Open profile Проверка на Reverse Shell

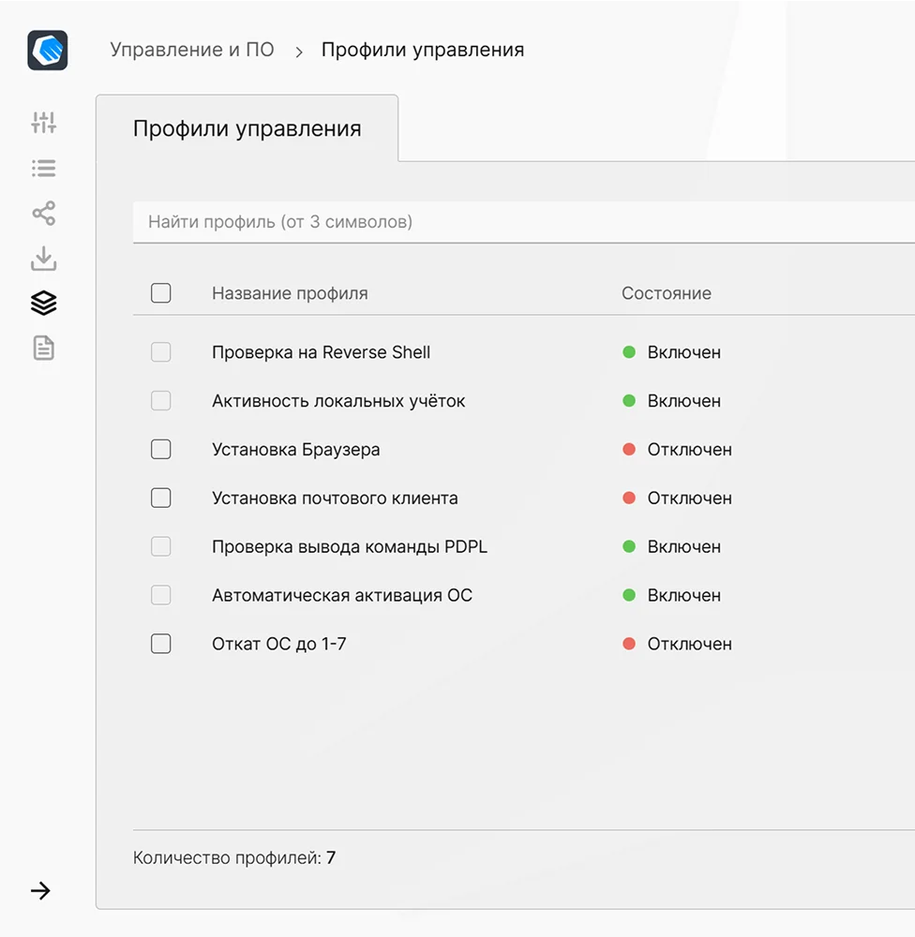point(322,352)
